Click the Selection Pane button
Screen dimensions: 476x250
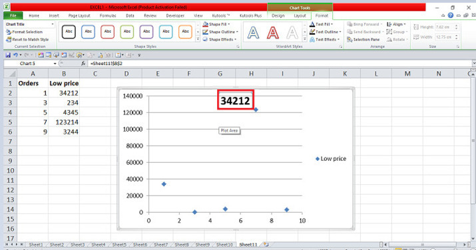(363, 39)
